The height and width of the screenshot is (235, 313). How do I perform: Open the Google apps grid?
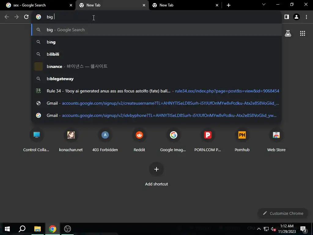coord(303,33)
